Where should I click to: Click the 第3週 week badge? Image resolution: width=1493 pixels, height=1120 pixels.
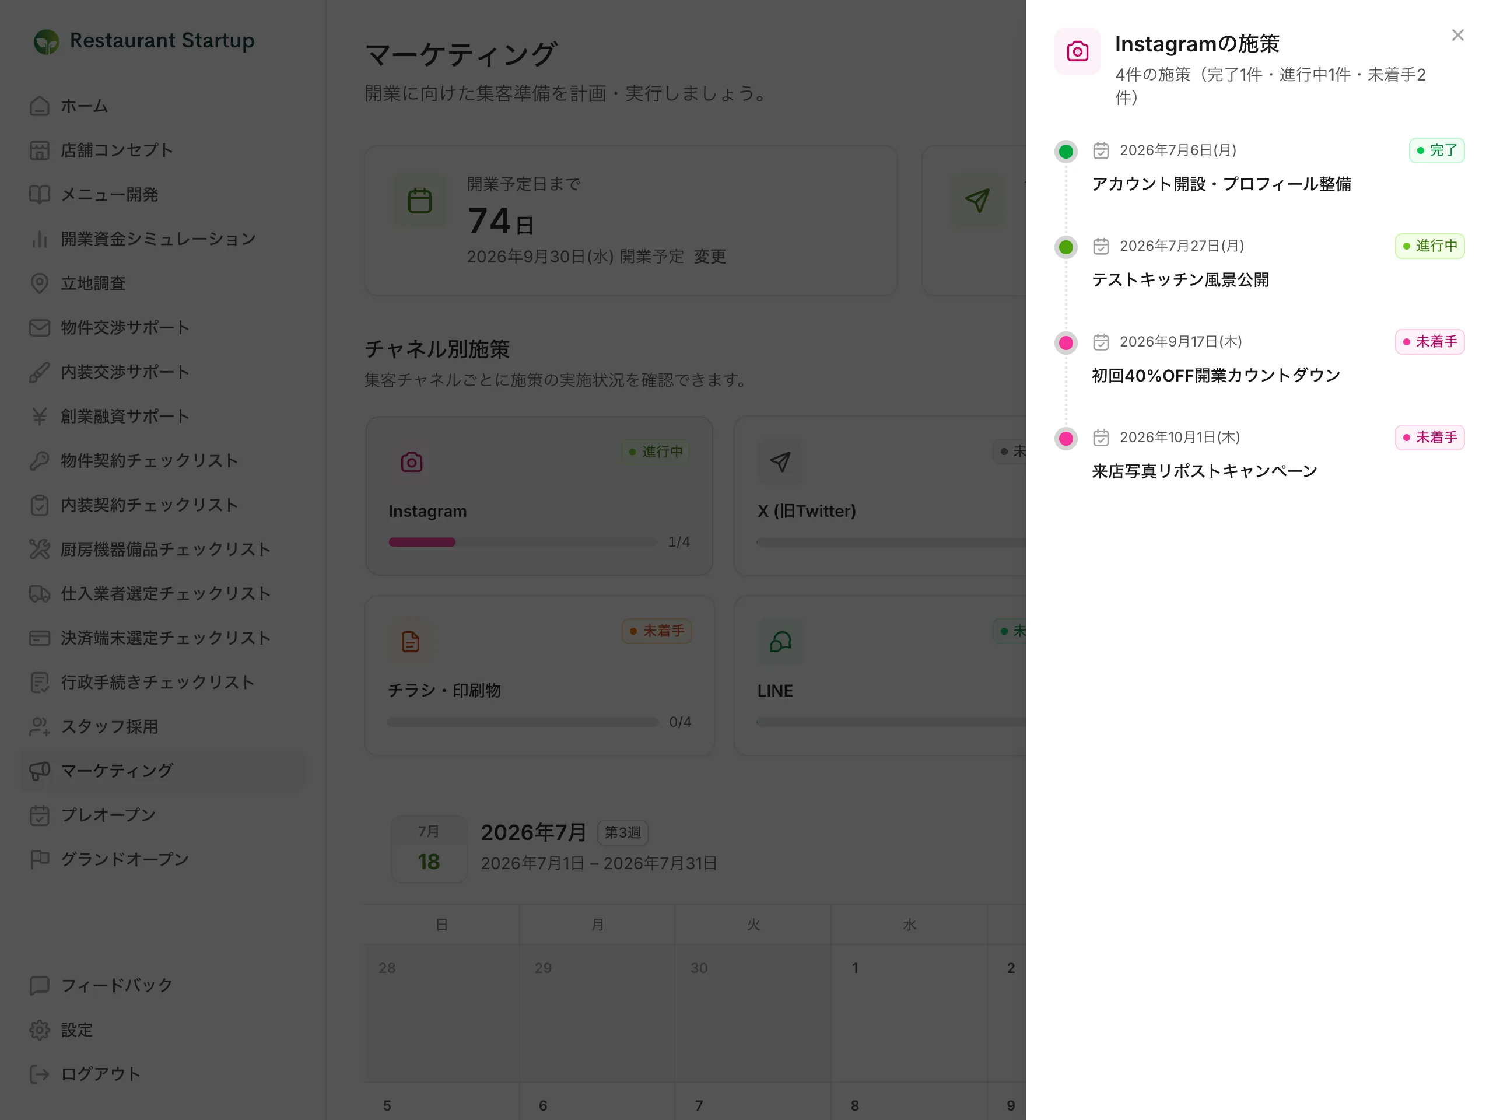(x=622, y=833)
